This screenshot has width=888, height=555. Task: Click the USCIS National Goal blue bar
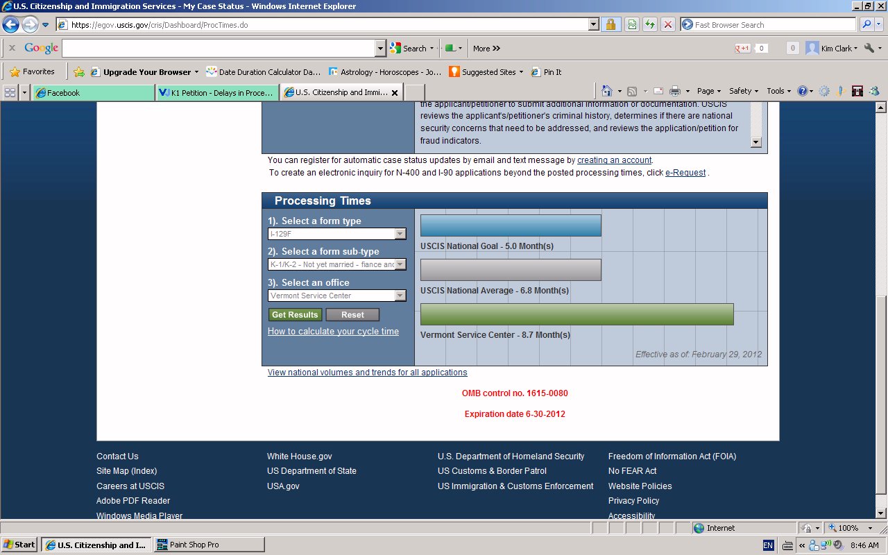(x=511, y=225)
